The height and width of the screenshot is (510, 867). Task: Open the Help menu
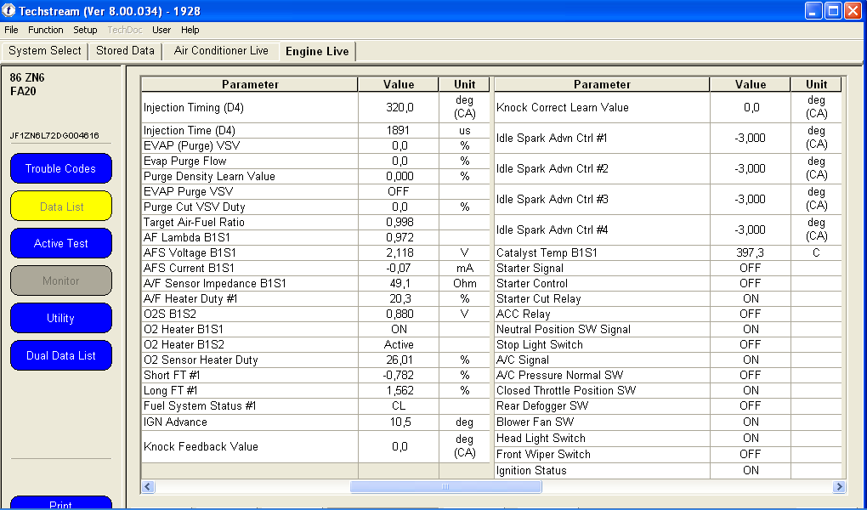[x=190, y=30]
